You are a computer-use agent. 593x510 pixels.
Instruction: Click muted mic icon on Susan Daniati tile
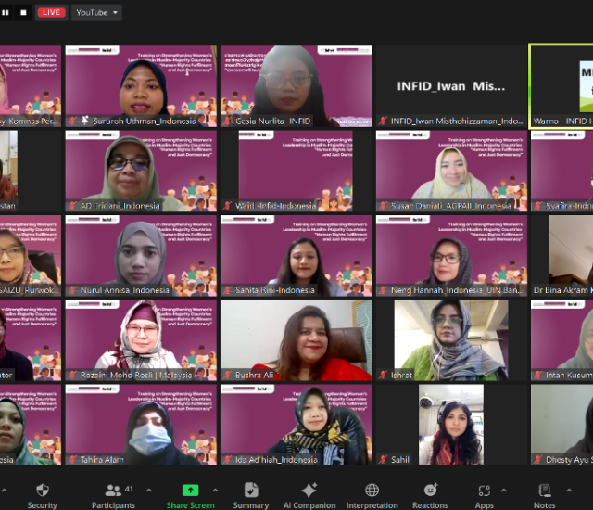click(x=383, y=206)
